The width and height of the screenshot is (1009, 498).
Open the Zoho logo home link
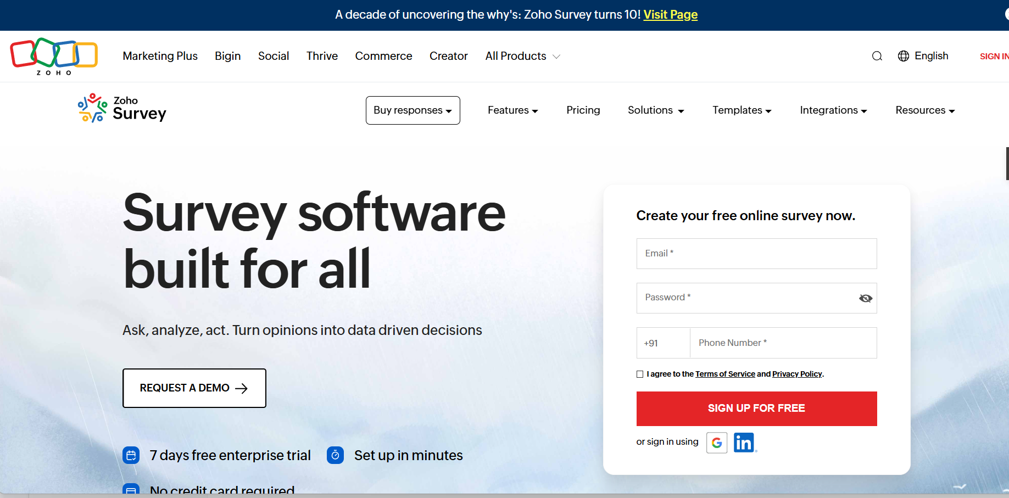tap(54, 56)
